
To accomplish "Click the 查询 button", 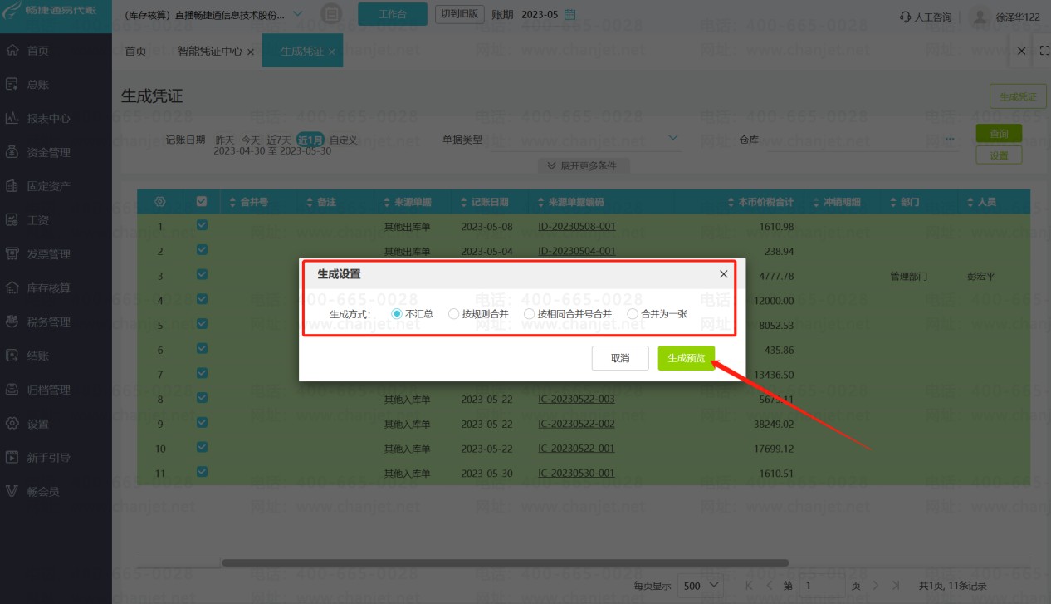I will tap(999, 133).
